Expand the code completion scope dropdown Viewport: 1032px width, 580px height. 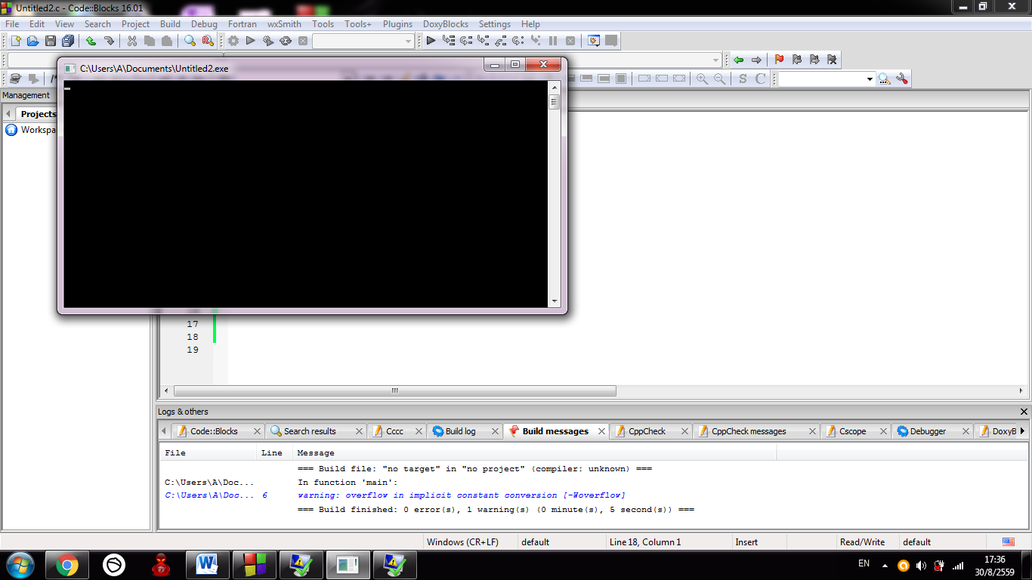pyautogui.click(x=716, y=60)
